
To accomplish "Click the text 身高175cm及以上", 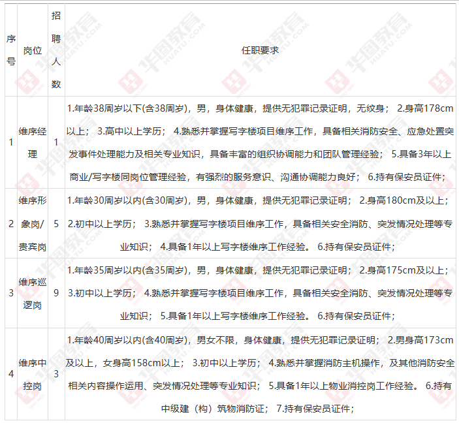I will pos(405,270).
